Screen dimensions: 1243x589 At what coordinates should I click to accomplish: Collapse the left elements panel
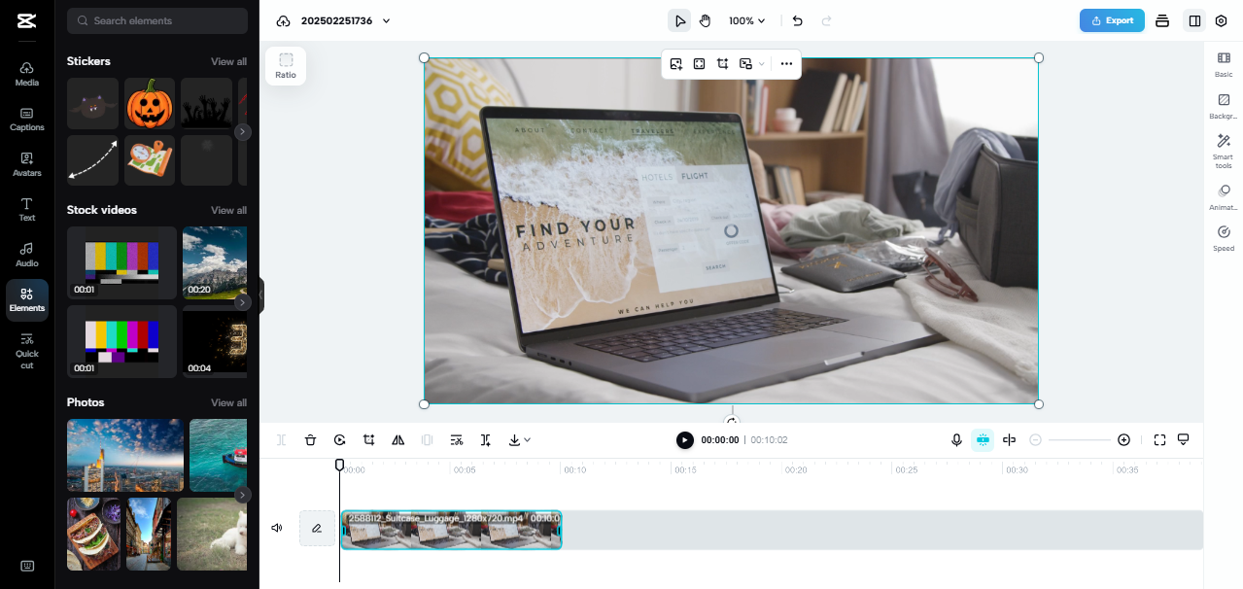pos(260,295)
